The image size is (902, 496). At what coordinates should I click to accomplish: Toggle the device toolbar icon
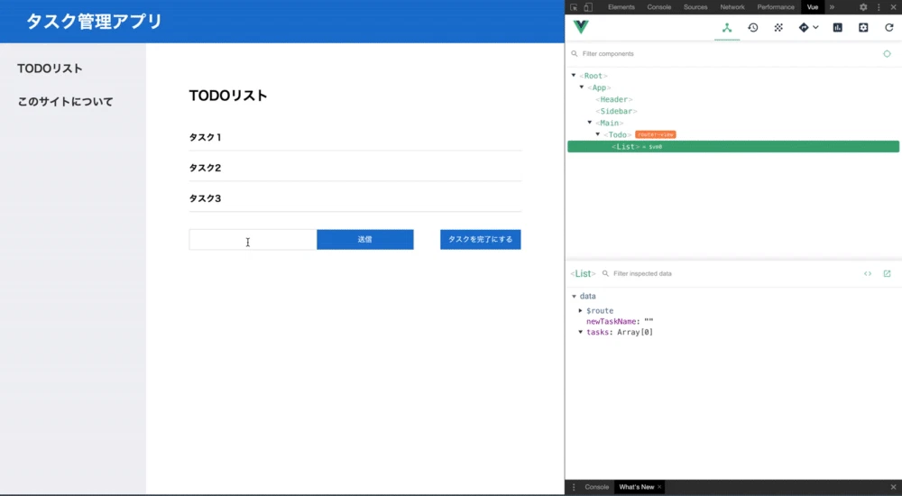pos(588,7)
